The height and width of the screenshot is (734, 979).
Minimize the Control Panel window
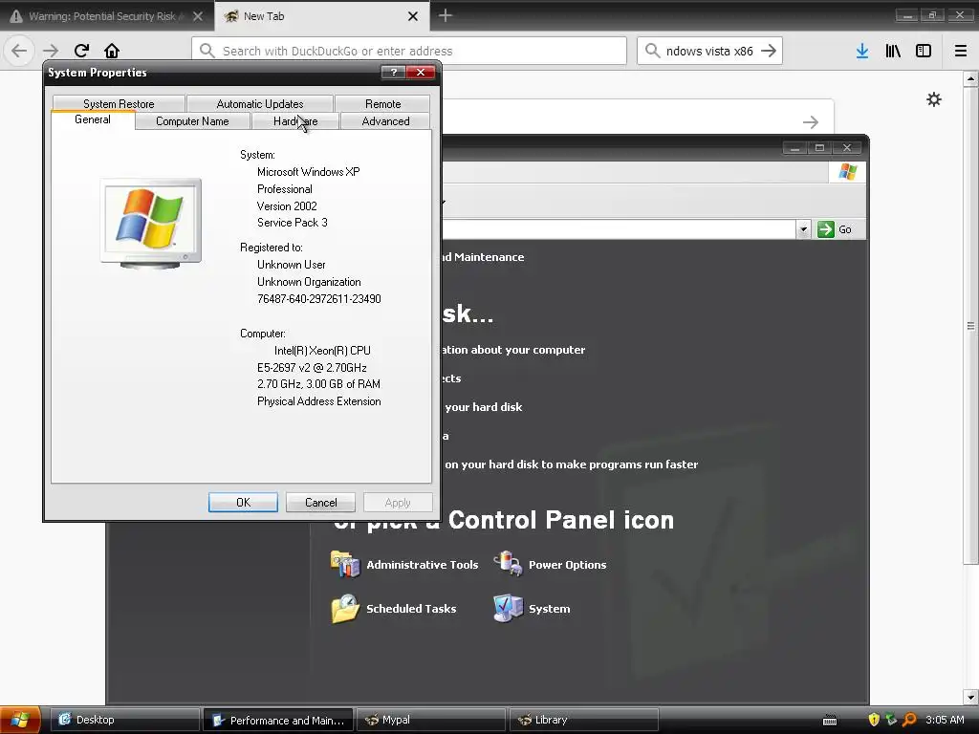coord(794,147)
